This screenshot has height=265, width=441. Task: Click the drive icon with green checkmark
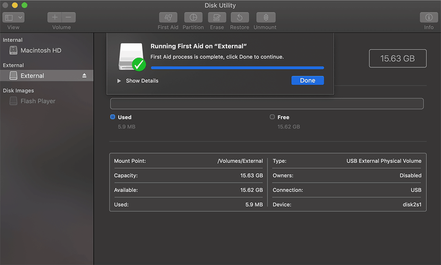pyautogui.click(x=131, y=57)
